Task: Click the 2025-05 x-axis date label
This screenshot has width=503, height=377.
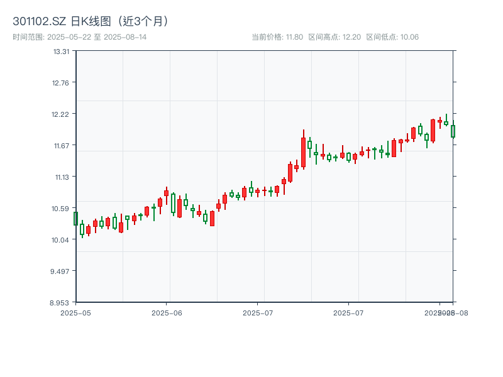Action: coord(75,312)
